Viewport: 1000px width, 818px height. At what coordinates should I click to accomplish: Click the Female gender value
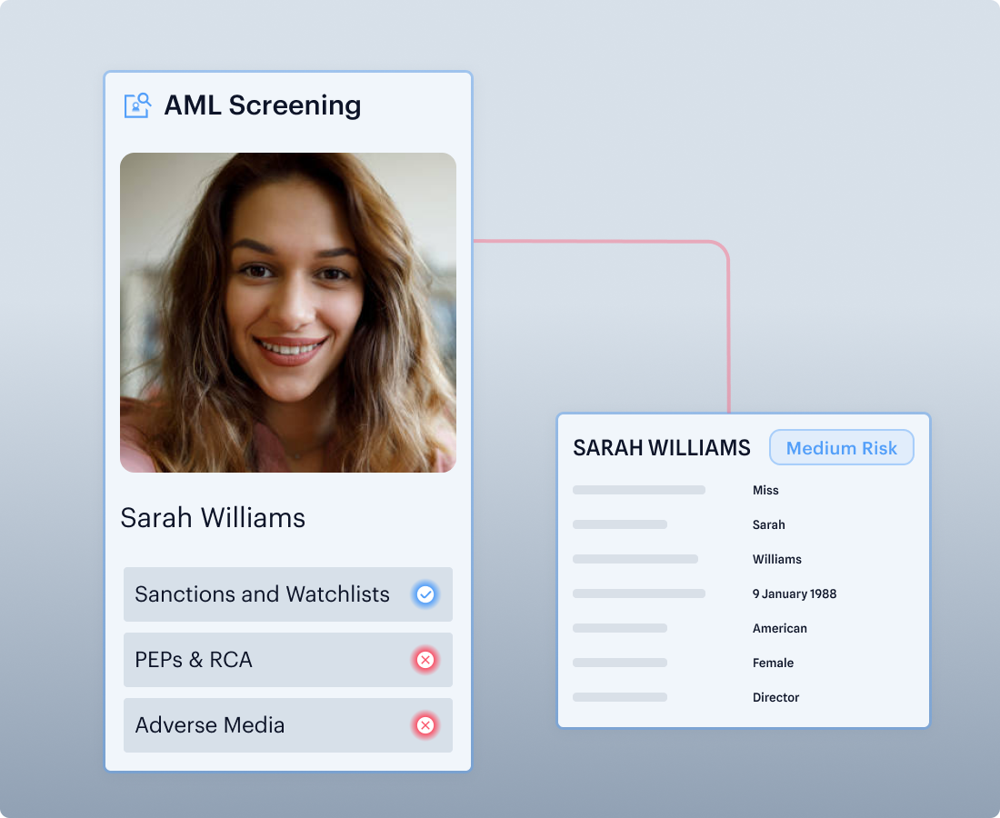point(774,663)
